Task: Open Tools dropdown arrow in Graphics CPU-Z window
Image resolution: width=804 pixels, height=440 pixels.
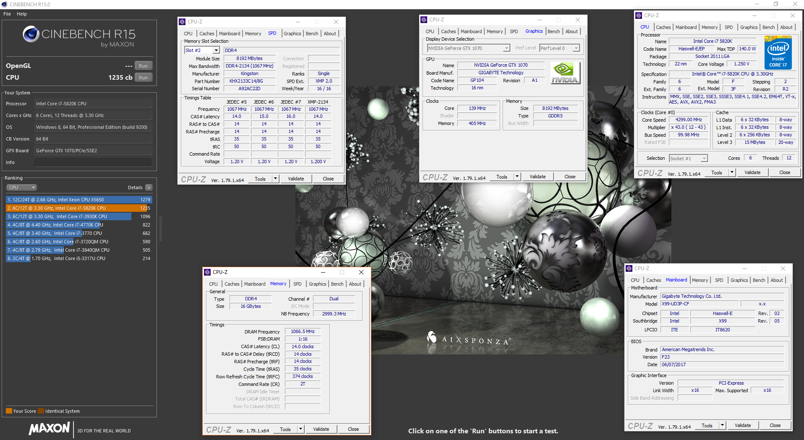Action: click(x=517, y=177)
